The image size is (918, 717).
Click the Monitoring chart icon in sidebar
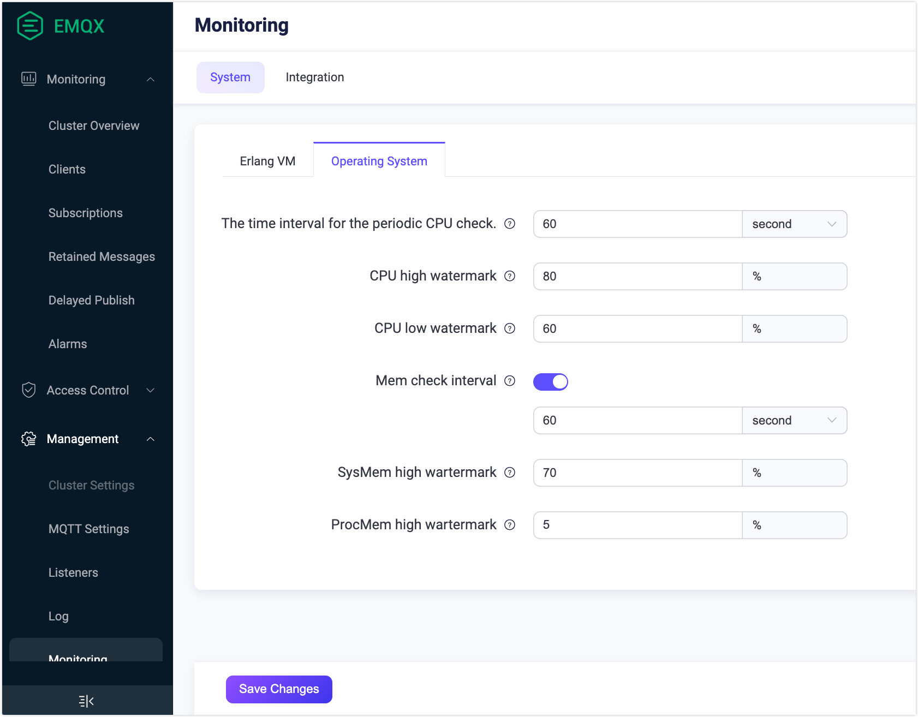[x=28, y=79]
